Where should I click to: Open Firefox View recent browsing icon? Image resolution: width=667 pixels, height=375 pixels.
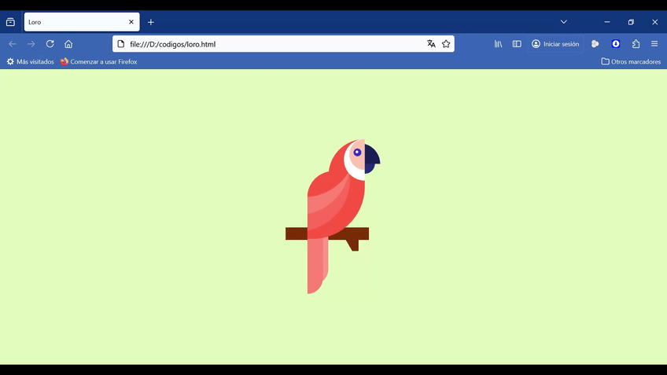10,22
